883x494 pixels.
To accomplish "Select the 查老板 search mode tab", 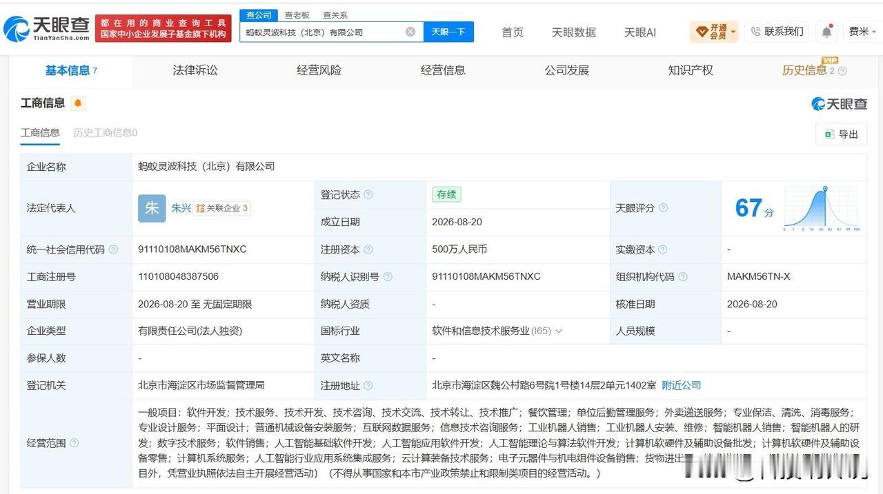I will point(297,14).
